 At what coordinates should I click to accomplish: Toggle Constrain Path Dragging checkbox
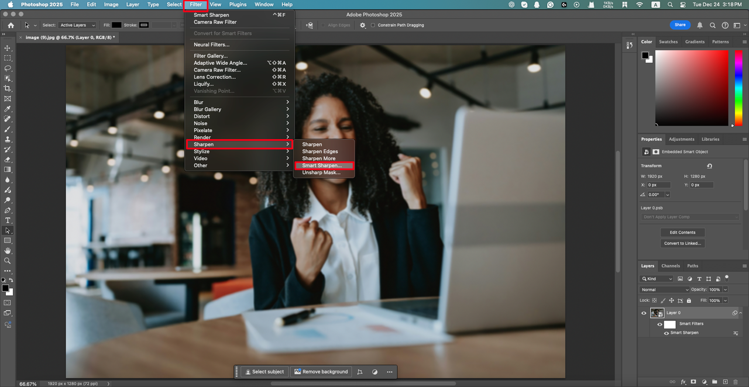click(x=373, y=25)
